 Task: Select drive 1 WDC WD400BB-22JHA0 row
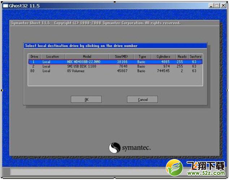click(115, 62)
